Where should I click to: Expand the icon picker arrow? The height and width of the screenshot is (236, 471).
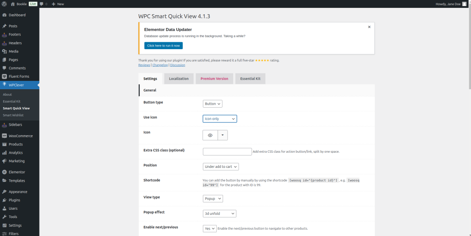[223, 135]
